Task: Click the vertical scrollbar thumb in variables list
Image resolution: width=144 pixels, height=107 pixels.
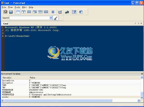Action: 142,94
